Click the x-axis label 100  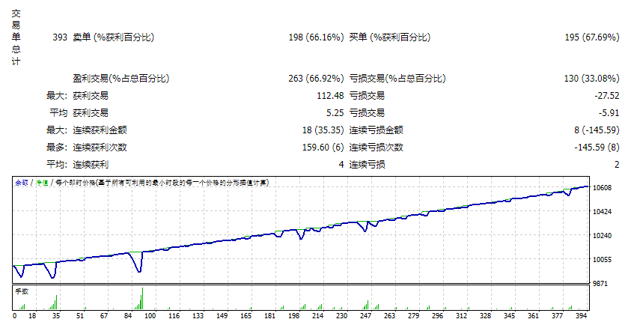coord(150,316)
